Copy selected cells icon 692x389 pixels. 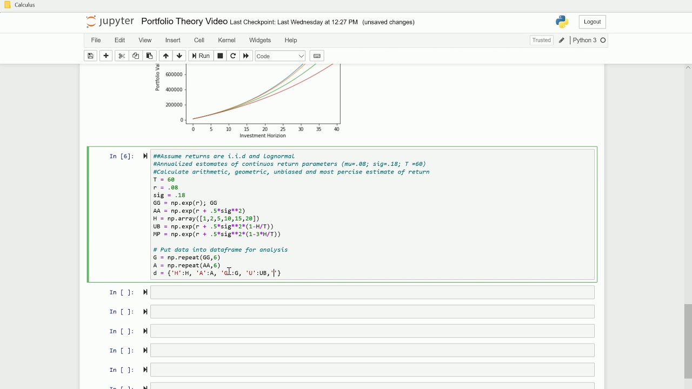click(136, 56)
